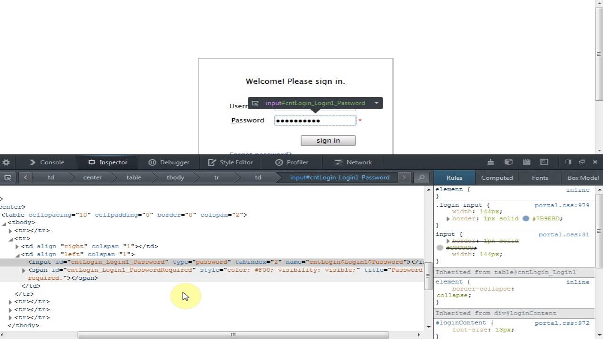Click the web page vertical scrollbar thumb

[599, 54]
